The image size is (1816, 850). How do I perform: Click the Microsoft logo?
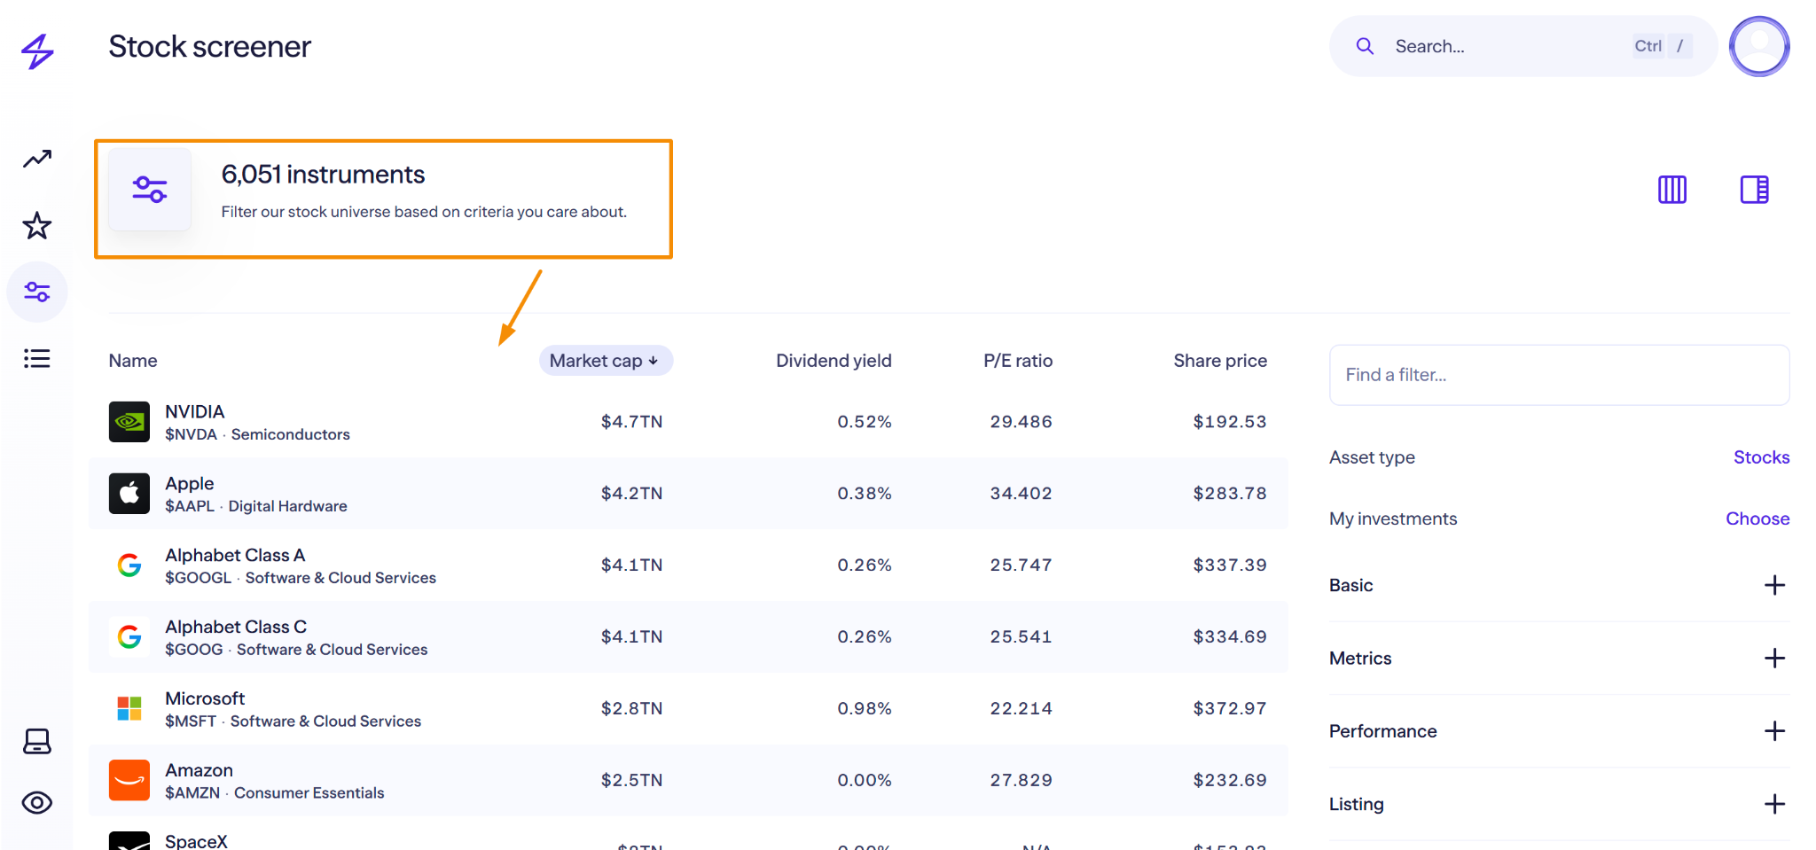[x=129, y=709]
